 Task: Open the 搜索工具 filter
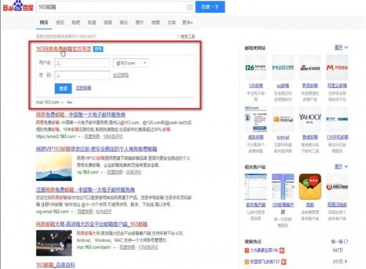186,37
